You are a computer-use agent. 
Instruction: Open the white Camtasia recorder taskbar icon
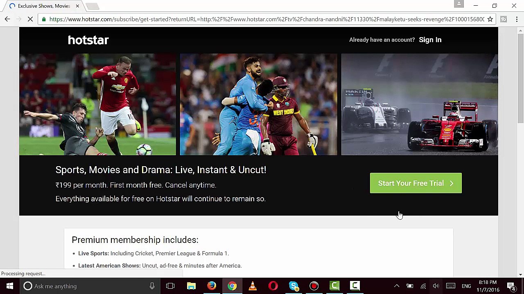[x=355, y=286]
